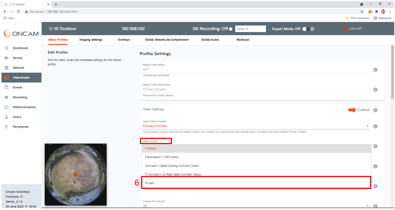
Task: Click the Jump To input field
Action: [x=250, y=29]
